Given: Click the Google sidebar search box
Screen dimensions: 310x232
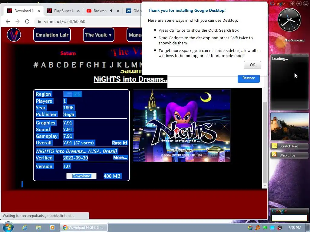Looking at the screenshot, I should [289, 218].
